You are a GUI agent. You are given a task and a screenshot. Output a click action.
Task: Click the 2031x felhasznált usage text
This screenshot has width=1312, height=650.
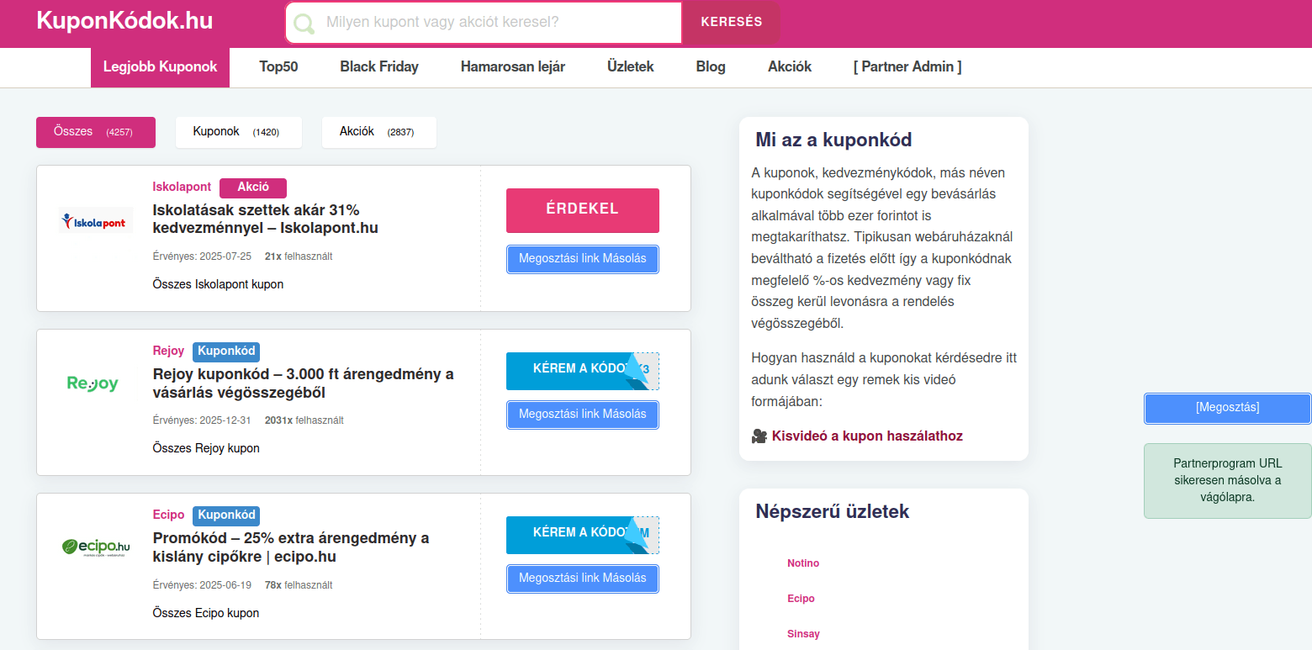tap(304, 420)
